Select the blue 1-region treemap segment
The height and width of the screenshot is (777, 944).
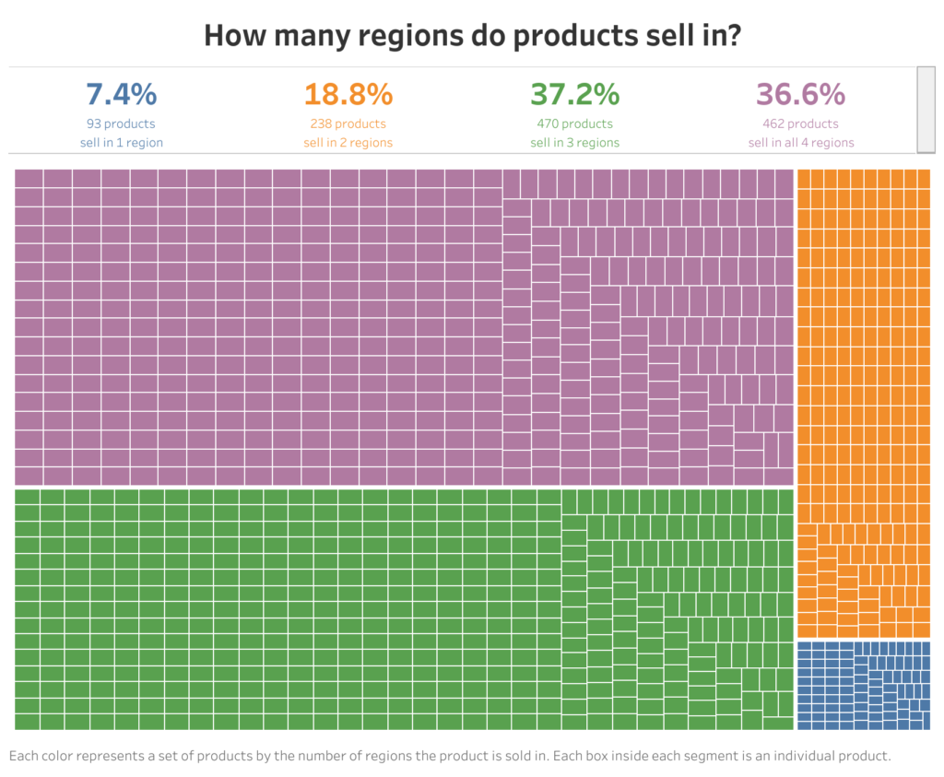tap(863, 685)
